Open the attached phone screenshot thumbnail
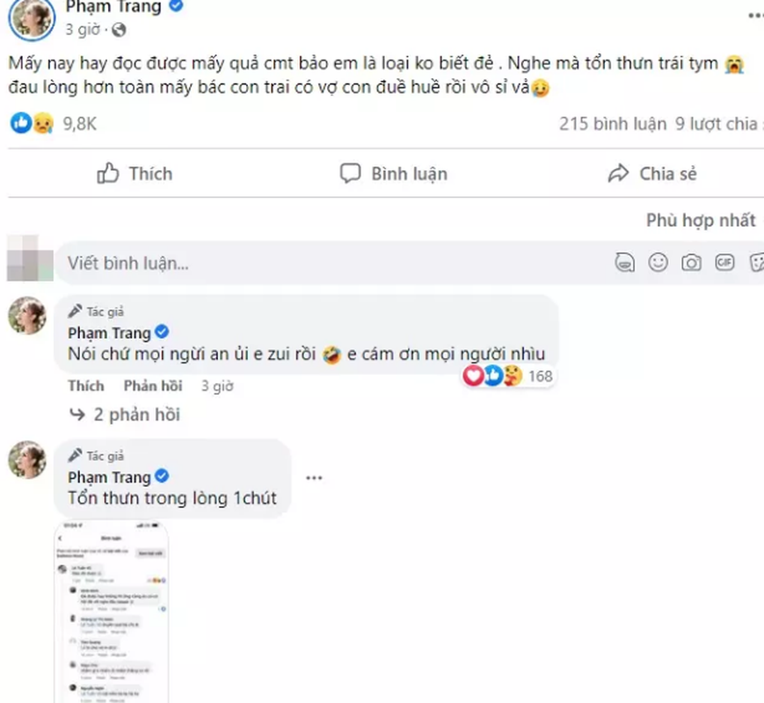 [x=112, y=612]
